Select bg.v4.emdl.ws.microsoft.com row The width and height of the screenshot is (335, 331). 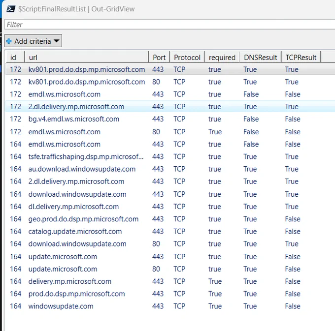point(170,119)
